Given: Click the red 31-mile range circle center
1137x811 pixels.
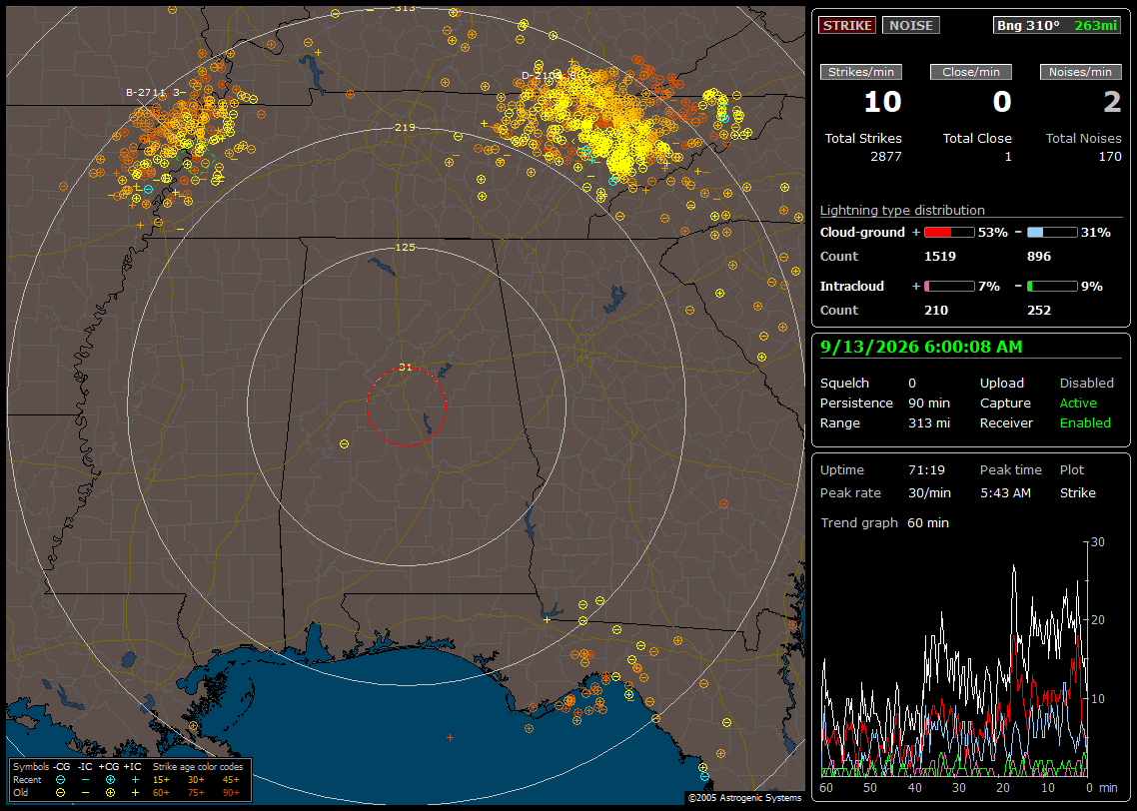Looking at the screenshot, I should (x=406, y=405).
